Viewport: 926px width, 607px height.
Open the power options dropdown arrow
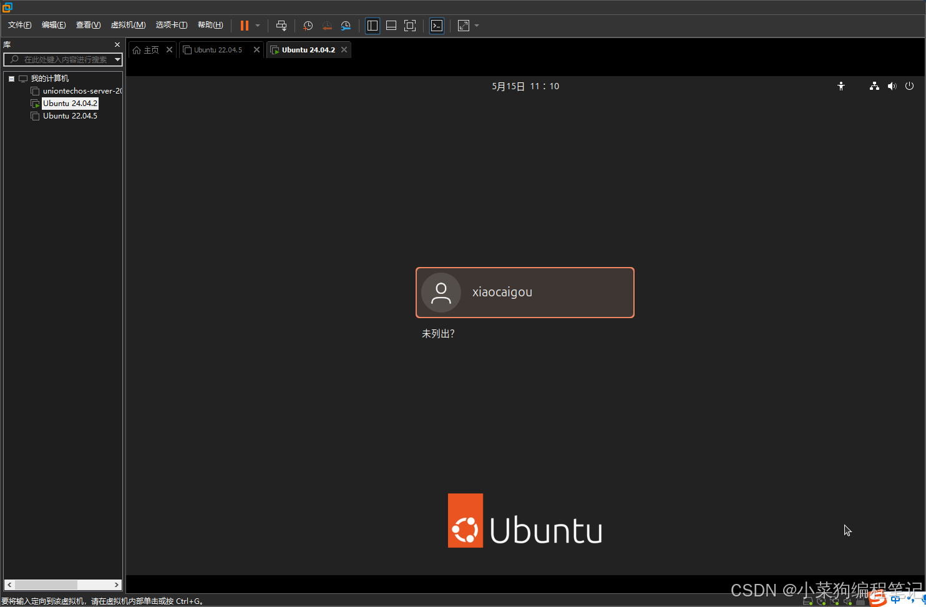(258, 26)
